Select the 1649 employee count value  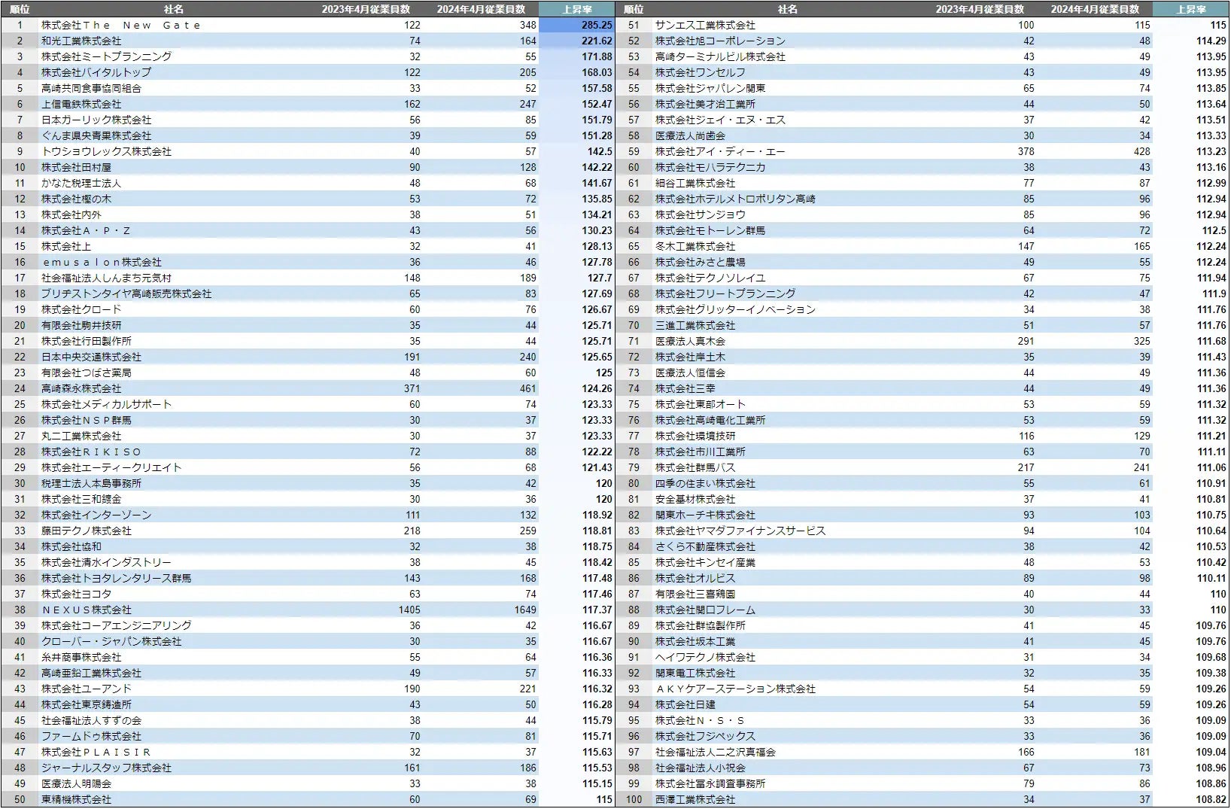525,610
